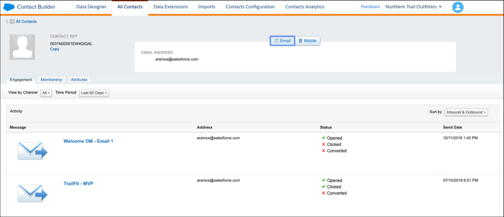Open the Contacts Analytics tab
Viewport: 504px width, 217px height.
pos(305,7)
